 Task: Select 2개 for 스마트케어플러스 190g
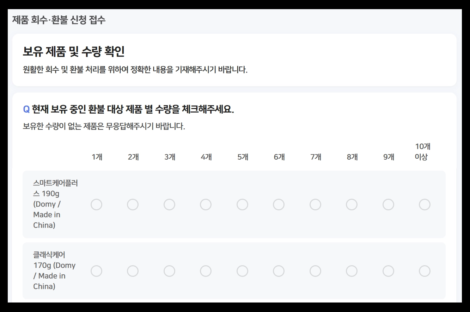(x=133, y=204)
